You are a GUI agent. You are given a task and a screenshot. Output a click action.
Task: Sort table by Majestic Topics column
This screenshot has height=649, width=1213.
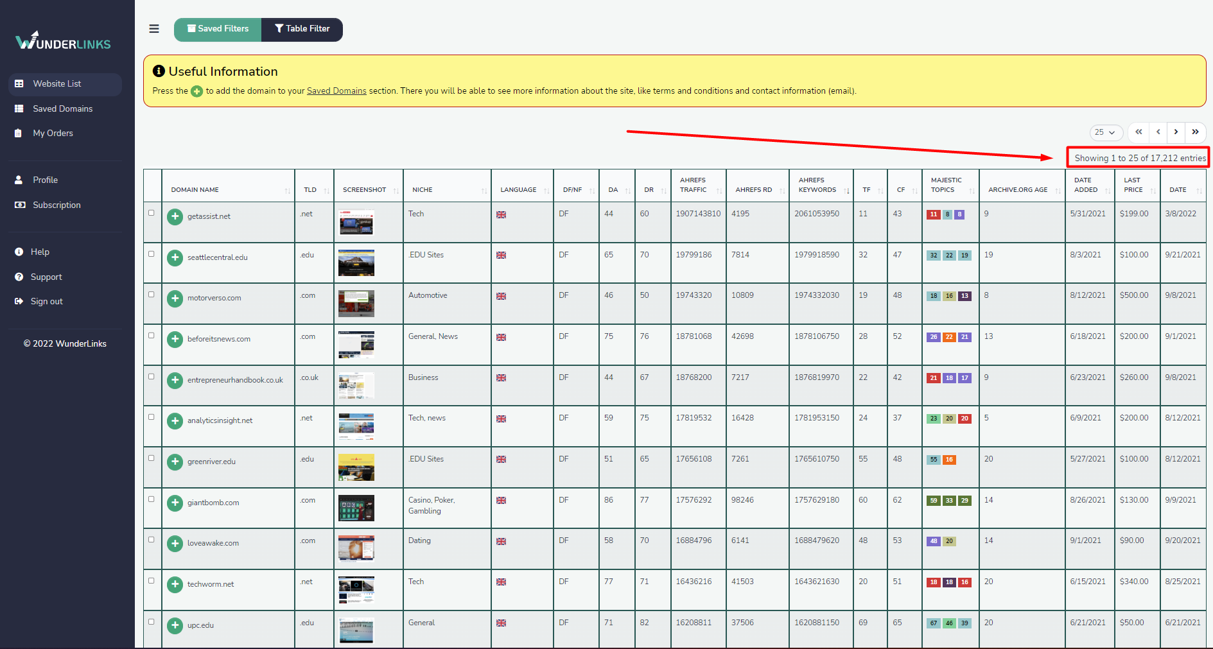(x=950, y=186)
